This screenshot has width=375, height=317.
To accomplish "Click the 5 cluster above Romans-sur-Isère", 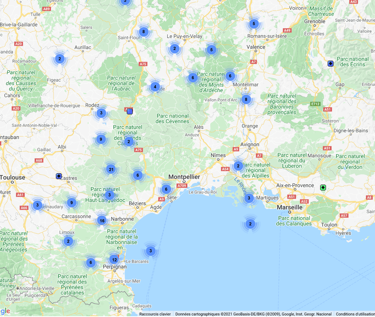I will 254,24.
